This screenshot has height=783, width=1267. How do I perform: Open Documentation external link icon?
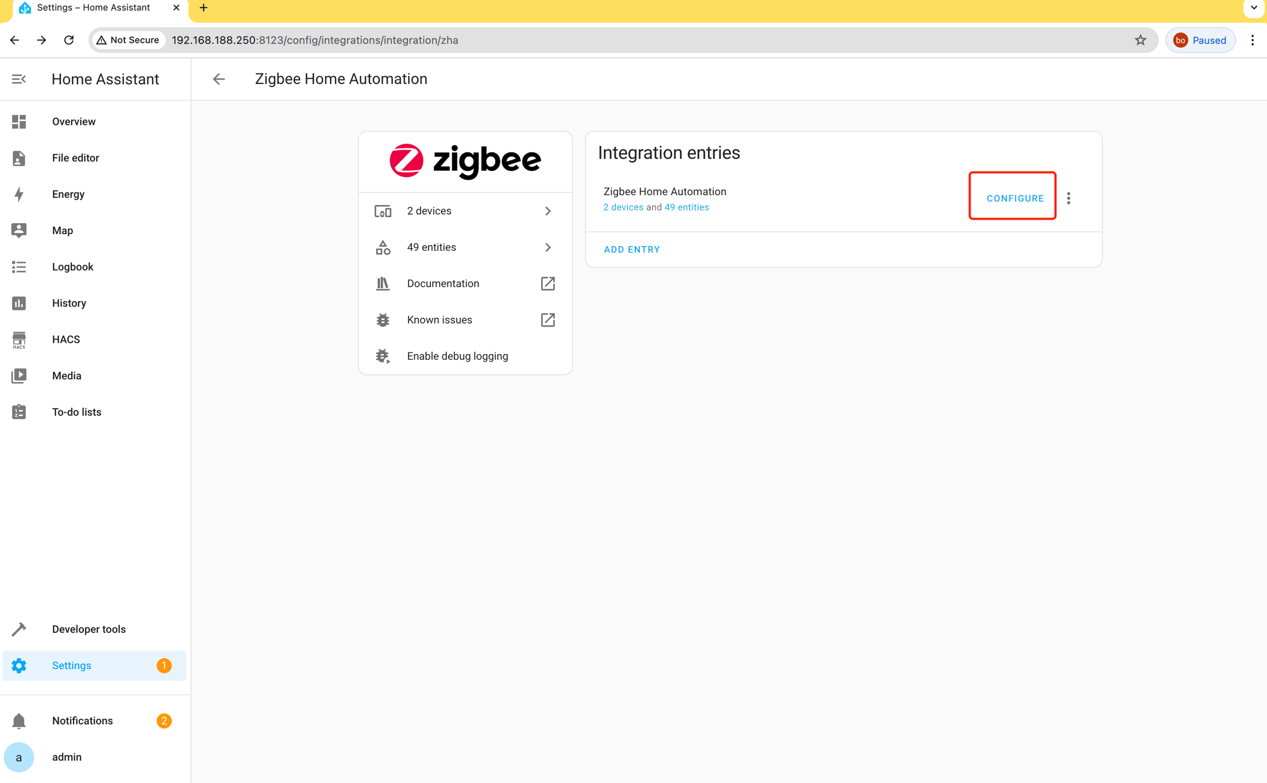click(x=548, y=284)
